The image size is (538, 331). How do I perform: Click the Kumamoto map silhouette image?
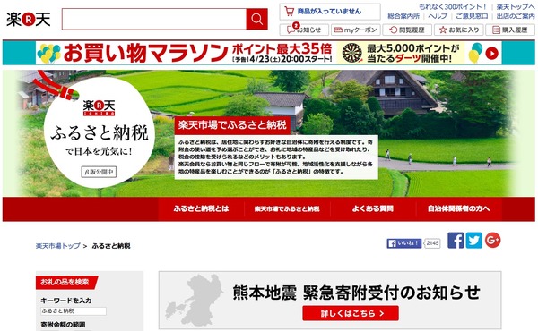coord(195,301)
